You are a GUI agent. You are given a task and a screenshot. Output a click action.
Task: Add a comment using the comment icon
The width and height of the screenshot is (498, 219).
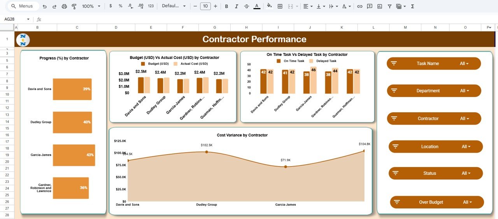[369, 6]
